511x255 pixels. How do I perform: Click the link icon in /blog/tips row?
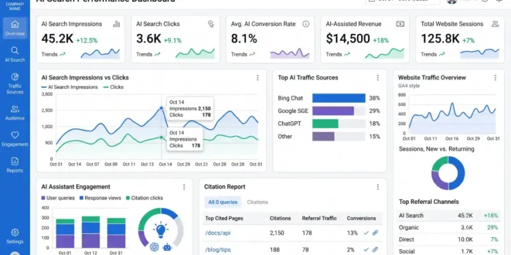tap(375, 250)
